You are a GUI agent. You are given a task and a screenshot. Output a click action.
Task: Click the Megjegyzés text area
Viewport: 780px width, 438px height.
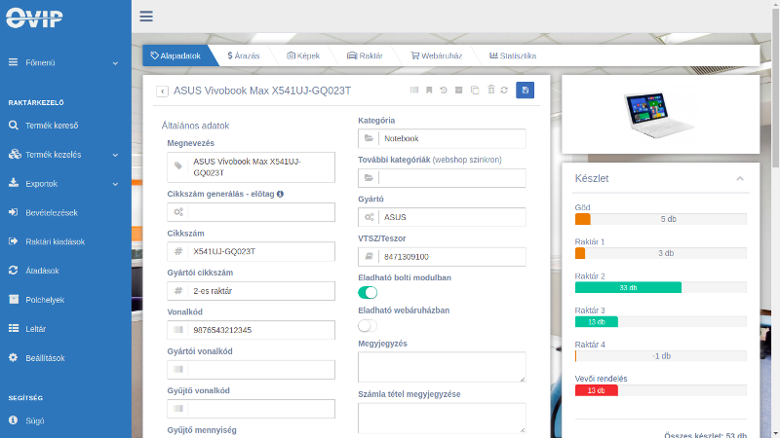click(442, 367)
